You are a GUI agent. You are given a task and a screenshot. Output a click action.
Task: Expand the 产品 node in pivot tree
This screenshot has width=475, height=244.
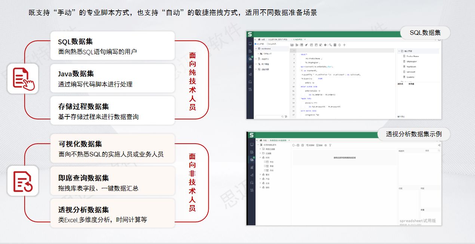[x=260, y=179]
